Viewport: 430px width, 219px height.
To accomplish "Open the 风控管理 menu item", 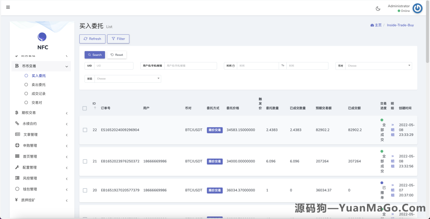I will point(41,178).
